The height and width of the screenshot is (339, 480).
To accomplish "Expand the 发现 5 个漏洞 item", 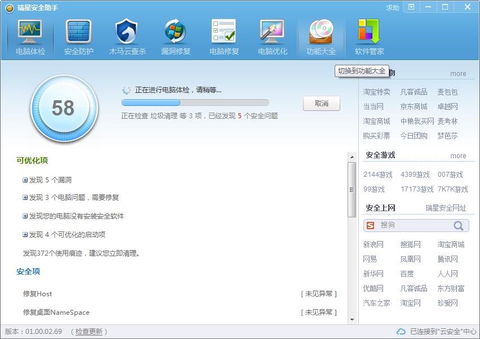I will click(25, 180).
